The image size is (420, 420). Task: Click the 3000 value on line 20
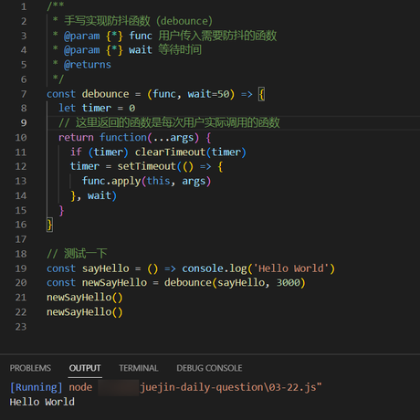tap(289, 283)
